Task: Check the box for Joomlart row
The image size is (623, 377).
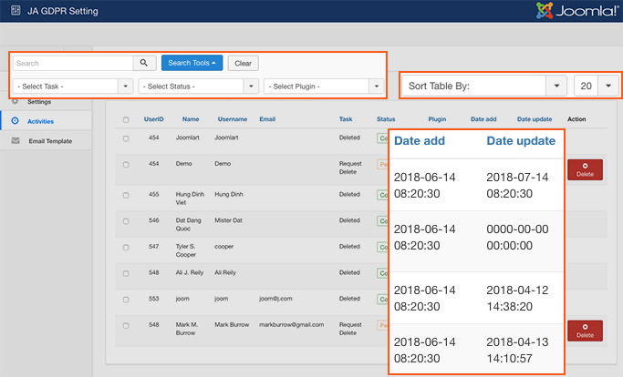Action: 125,138
